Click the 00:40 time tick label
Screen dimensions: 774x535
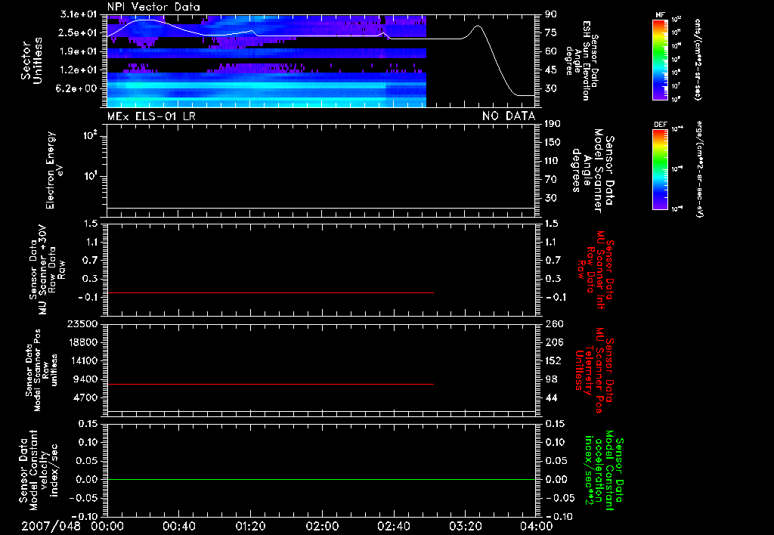click(x=178, y=526)
